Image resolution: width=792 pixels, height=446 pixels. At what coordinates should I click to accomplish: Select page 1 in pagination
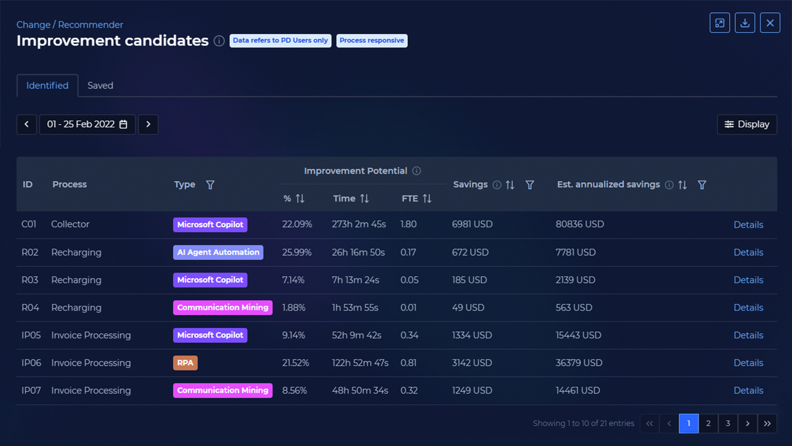click(x=689, y=423)
